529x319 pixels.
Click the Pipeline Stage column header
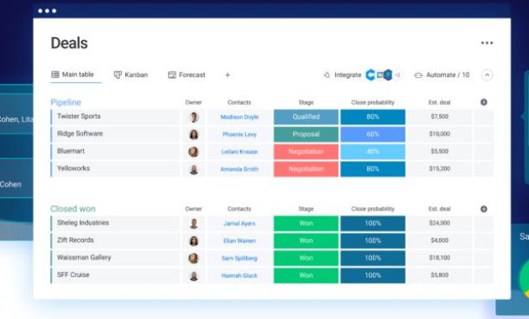(306, 102)
